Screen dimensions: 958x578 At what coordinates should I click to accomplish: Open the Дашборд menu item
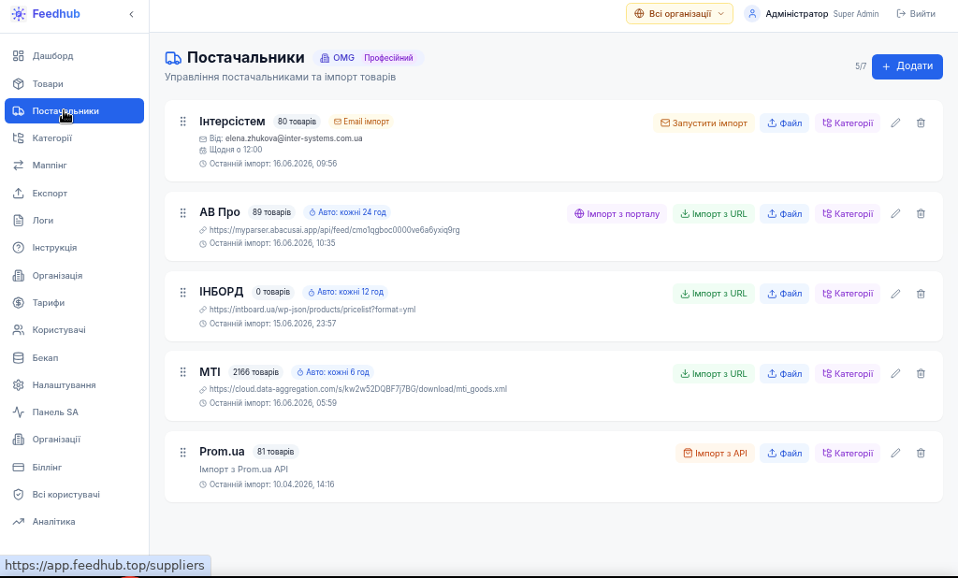click(x=75, y=56)
